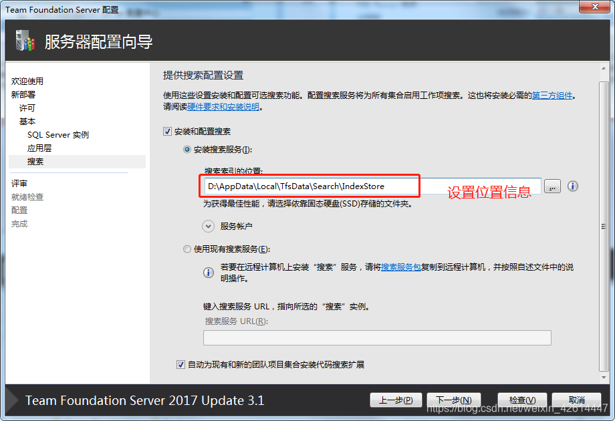Click the info icon next to browse button
The width and height of the screenshot is (615, 421).
pyautogui.click(x=573, y=186)
